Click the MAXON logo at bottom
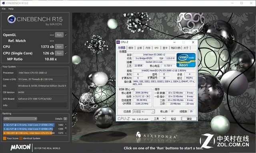 20,147
